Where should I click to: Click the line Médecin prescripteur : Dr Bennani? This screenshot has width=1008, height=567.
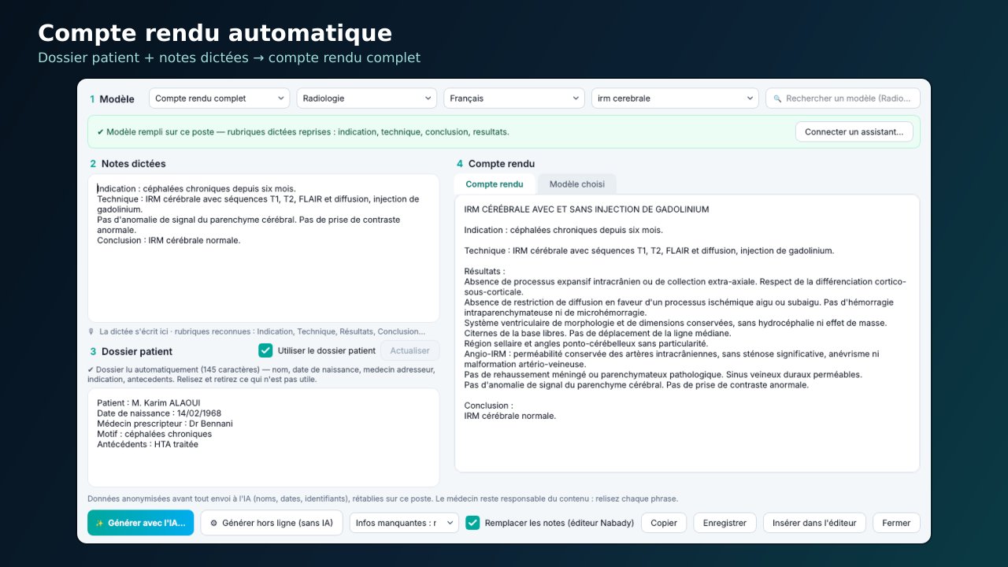click(165, 424)
